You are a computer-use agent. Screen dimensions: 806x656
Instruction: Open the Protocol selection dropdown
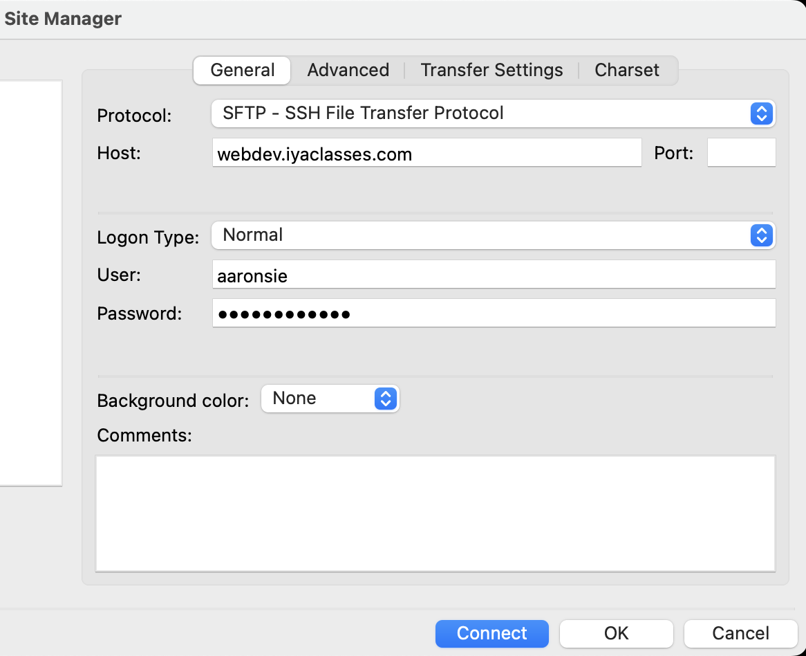tap(484, 113)
